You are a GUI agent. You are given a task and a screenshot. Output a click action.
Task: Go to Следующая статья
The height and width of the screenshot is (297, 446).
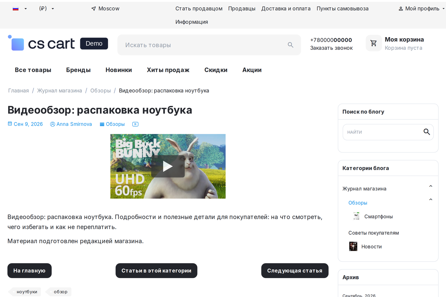295,271
